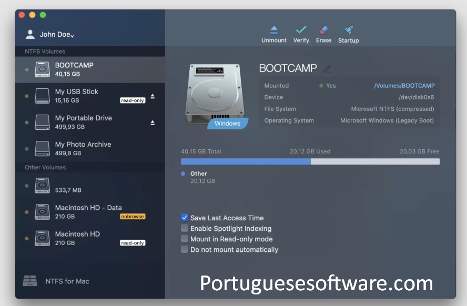Click the John Doe user avatar icon
The width and height of the screenshot is (467, 306).
30,34
